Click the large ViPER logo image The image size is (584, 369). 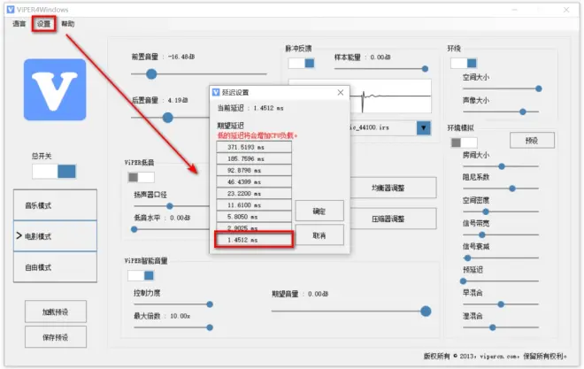55,89
